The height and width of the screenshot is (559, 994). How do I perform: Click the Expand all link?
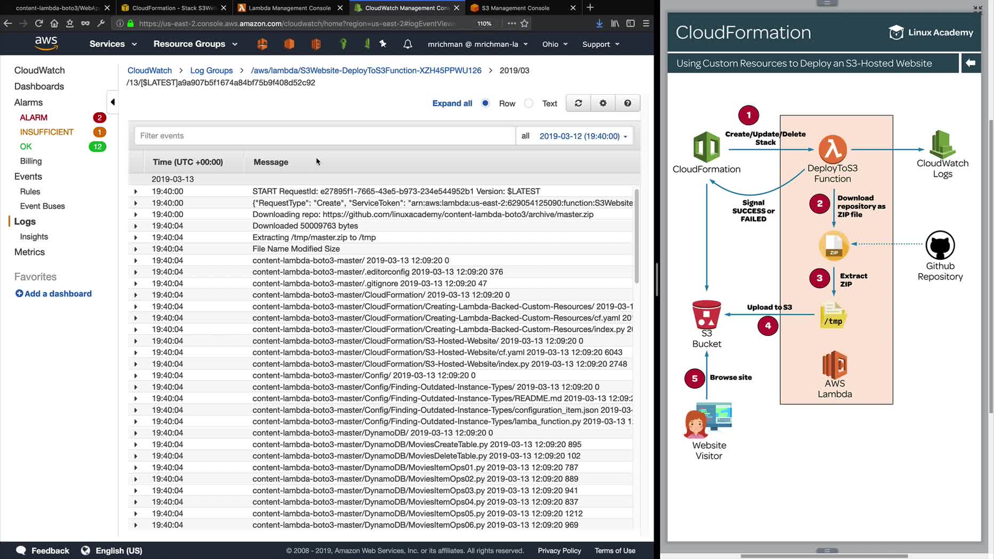click(x=452, y=103)
